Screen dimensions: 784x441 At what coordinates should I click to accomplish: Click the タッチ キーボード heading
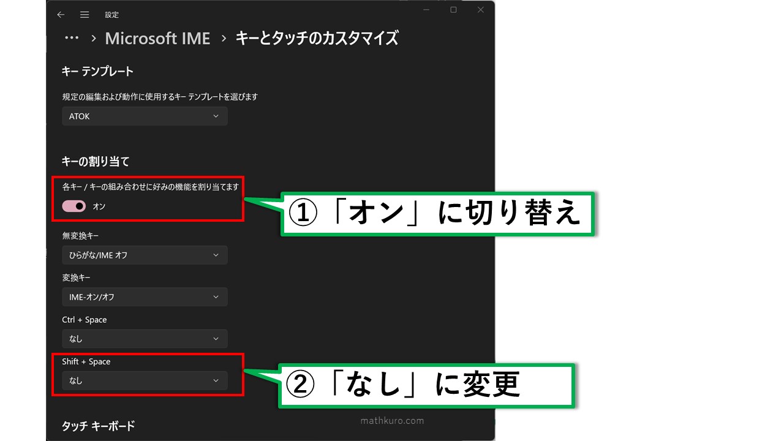pyautogui.click(x=98, y=426)
